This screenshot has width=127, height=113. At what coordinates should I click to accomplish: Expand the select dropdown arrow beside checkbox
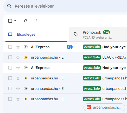15,21
